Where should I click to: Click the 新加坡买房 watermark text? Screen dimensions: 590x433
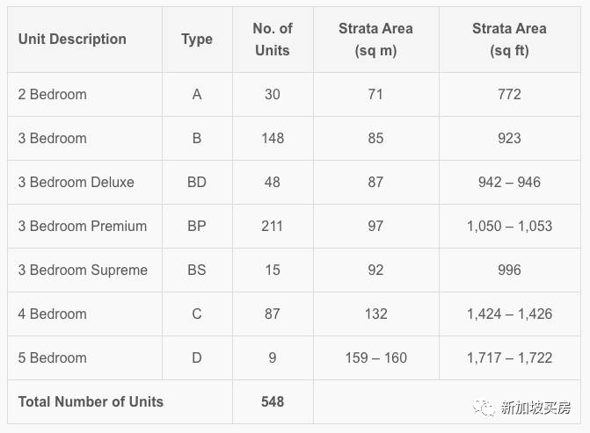pos(535,408)
